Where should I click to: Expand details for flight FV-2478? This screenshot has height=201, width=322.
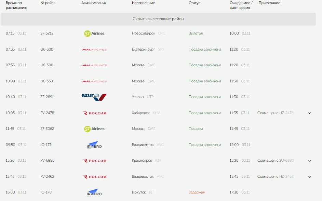pos(309,113)
